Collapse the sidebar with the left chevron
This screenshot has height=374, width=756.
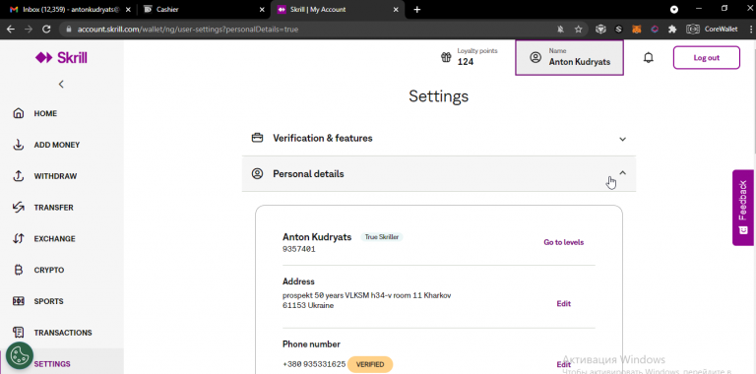(61, 85)
